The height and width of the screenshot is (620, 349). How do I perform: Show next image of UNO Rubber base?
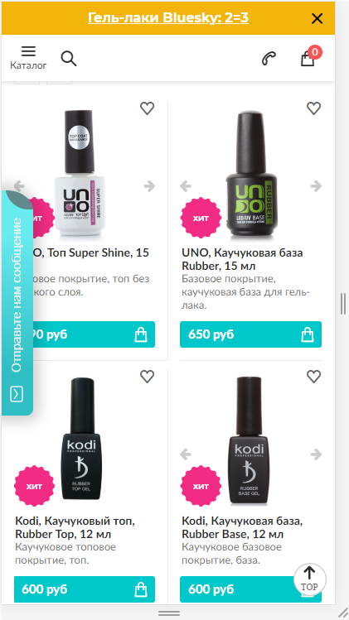click(x=316, y=186)
